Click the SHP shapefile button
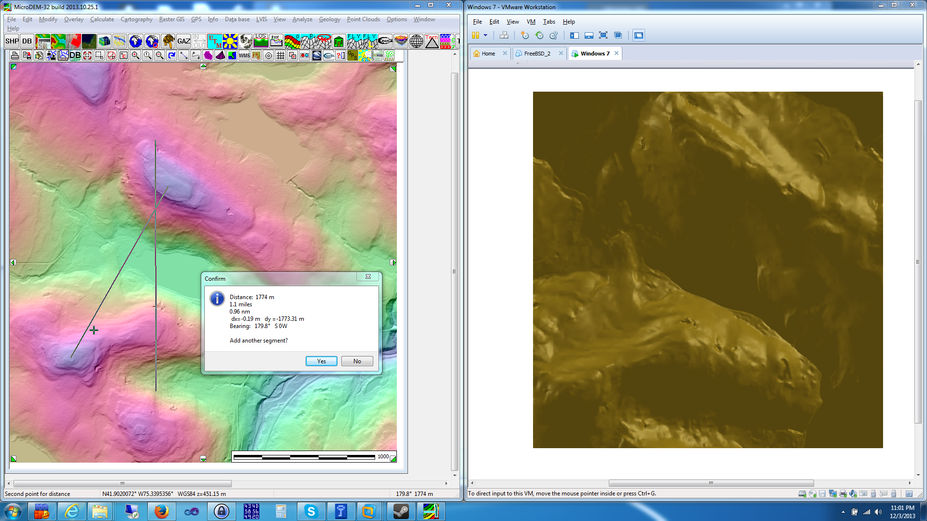 pos(12,41)
